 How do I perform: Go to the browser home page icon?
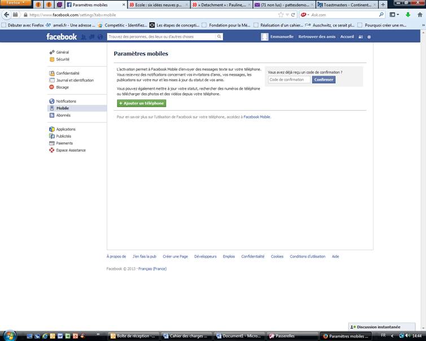420,15
